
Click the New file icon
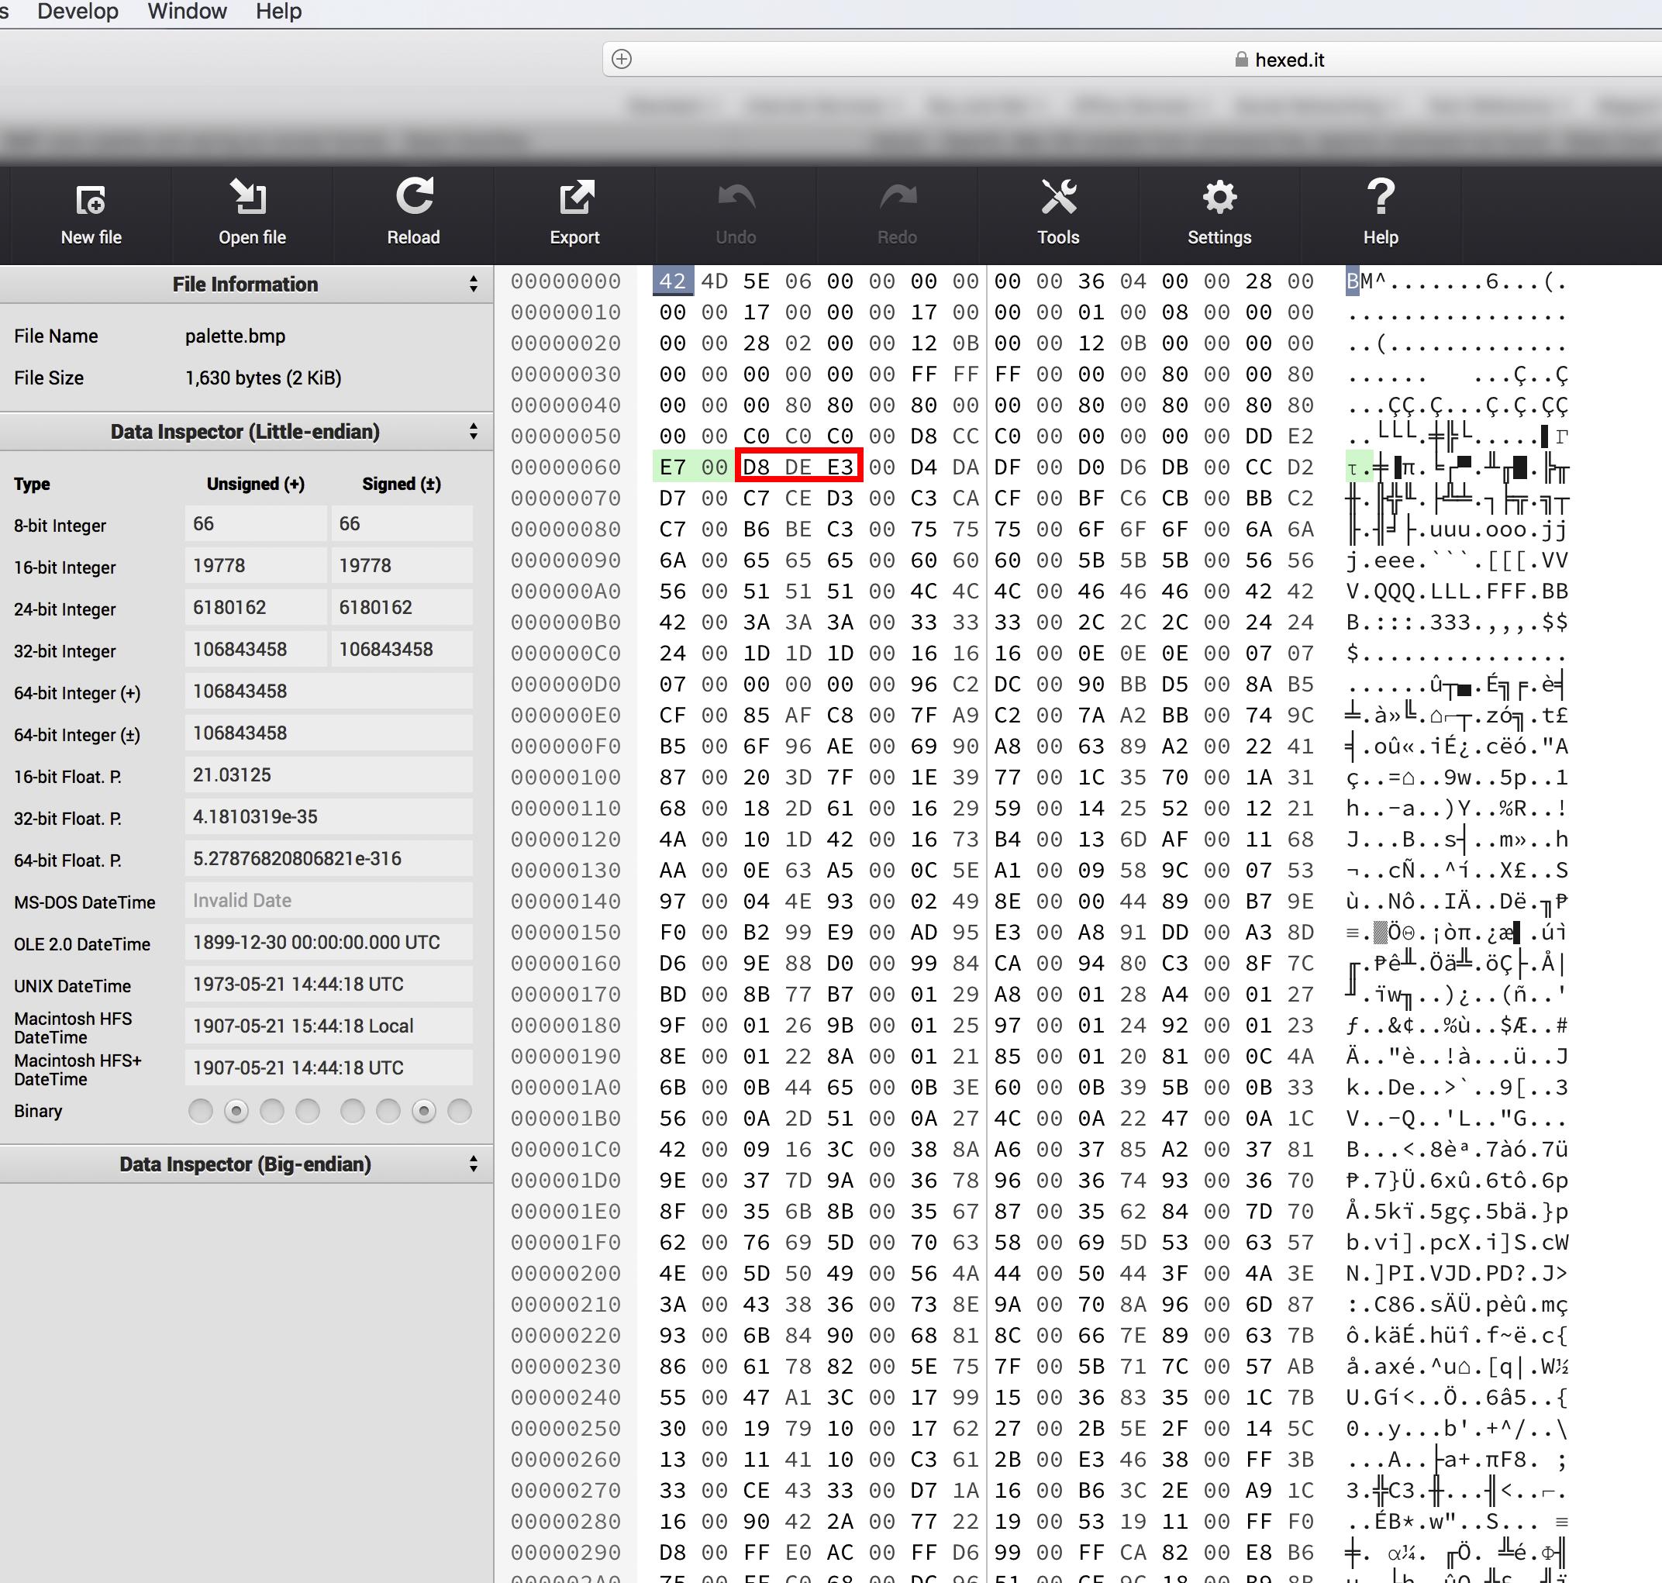(90, 200)
